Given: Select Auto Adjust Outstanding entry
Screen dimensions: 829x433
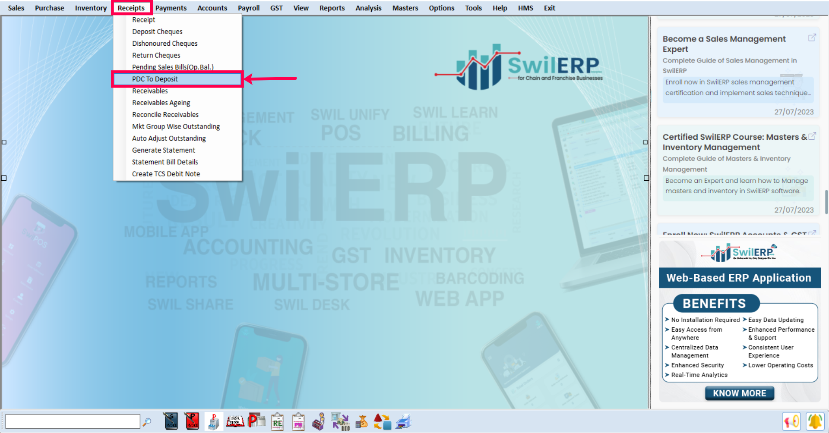Looking at the screenshot, I should point(177,138).
